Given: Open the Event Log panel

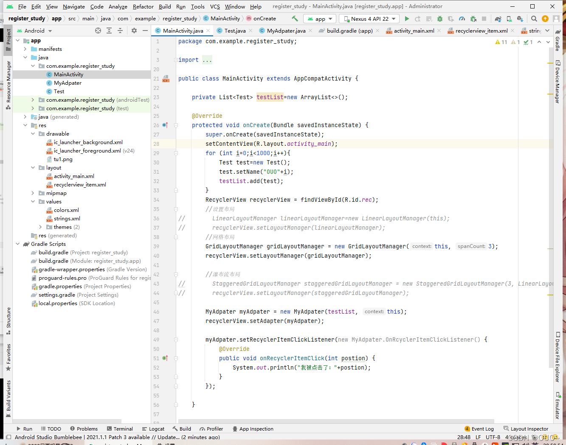Looking at the screenshot, I should point(479,429).
